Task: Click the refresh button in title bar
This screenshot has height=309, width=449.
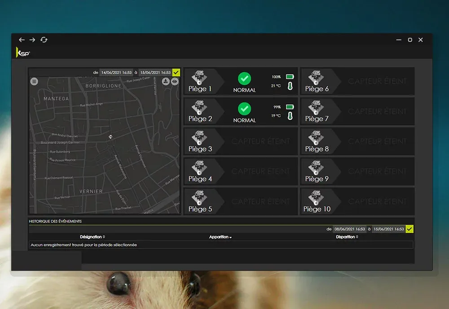Action: (x=44, y=40)
